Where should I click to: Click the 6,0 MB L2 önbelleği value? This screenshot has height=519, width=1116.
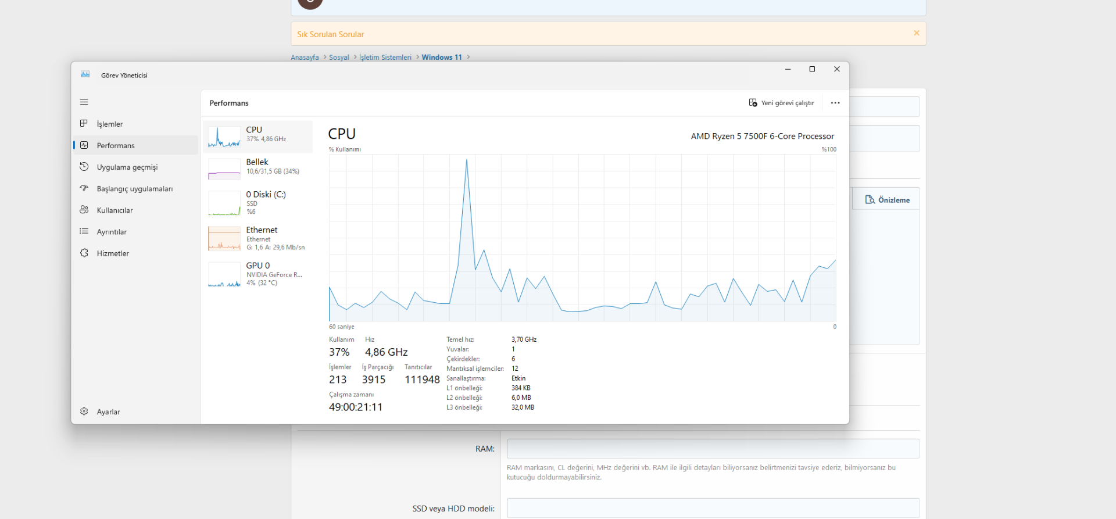point(521,398)
